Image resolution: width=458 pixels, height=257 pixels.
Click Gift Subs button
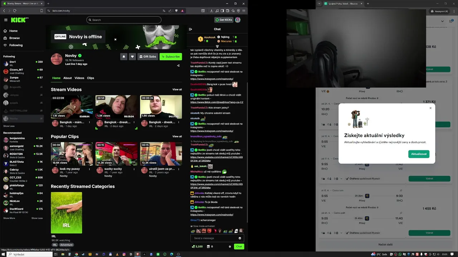tap(148, 56)
